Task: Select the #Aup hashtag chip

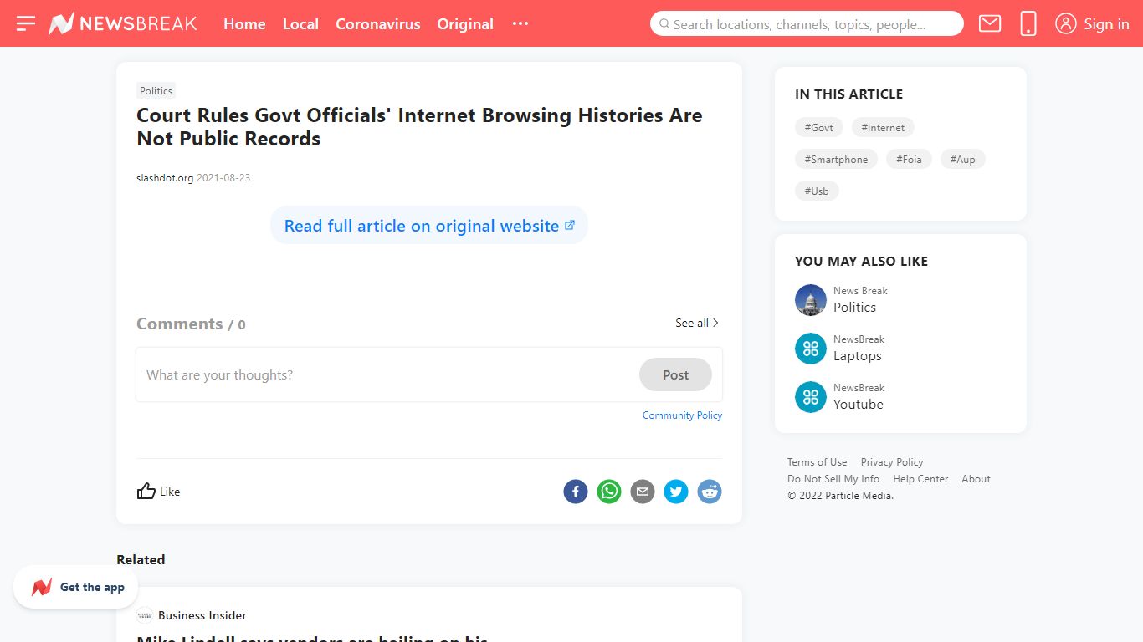Action: click(x=962, y=159)
